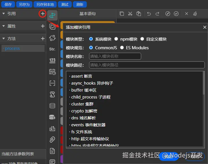Screen dimensions: 208x164
Task: Open the flow statement category icon
Action: pos(52,15)
